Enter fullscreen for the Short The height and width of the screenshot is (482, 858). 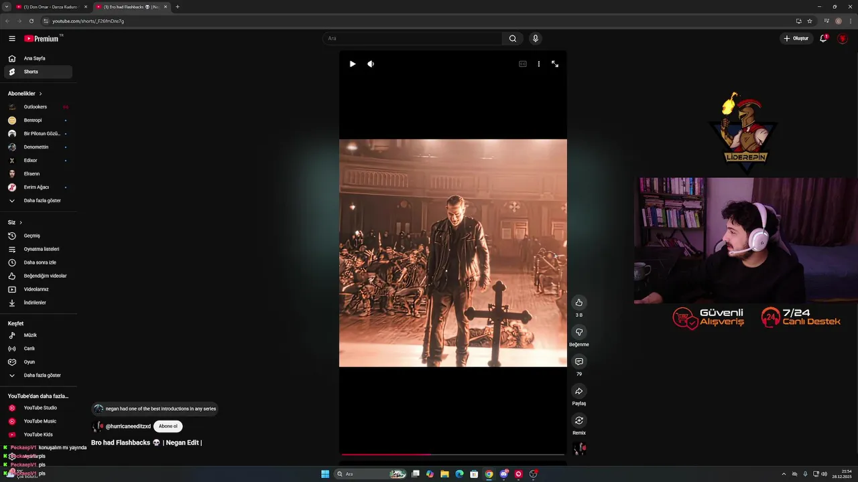[555, 64]
